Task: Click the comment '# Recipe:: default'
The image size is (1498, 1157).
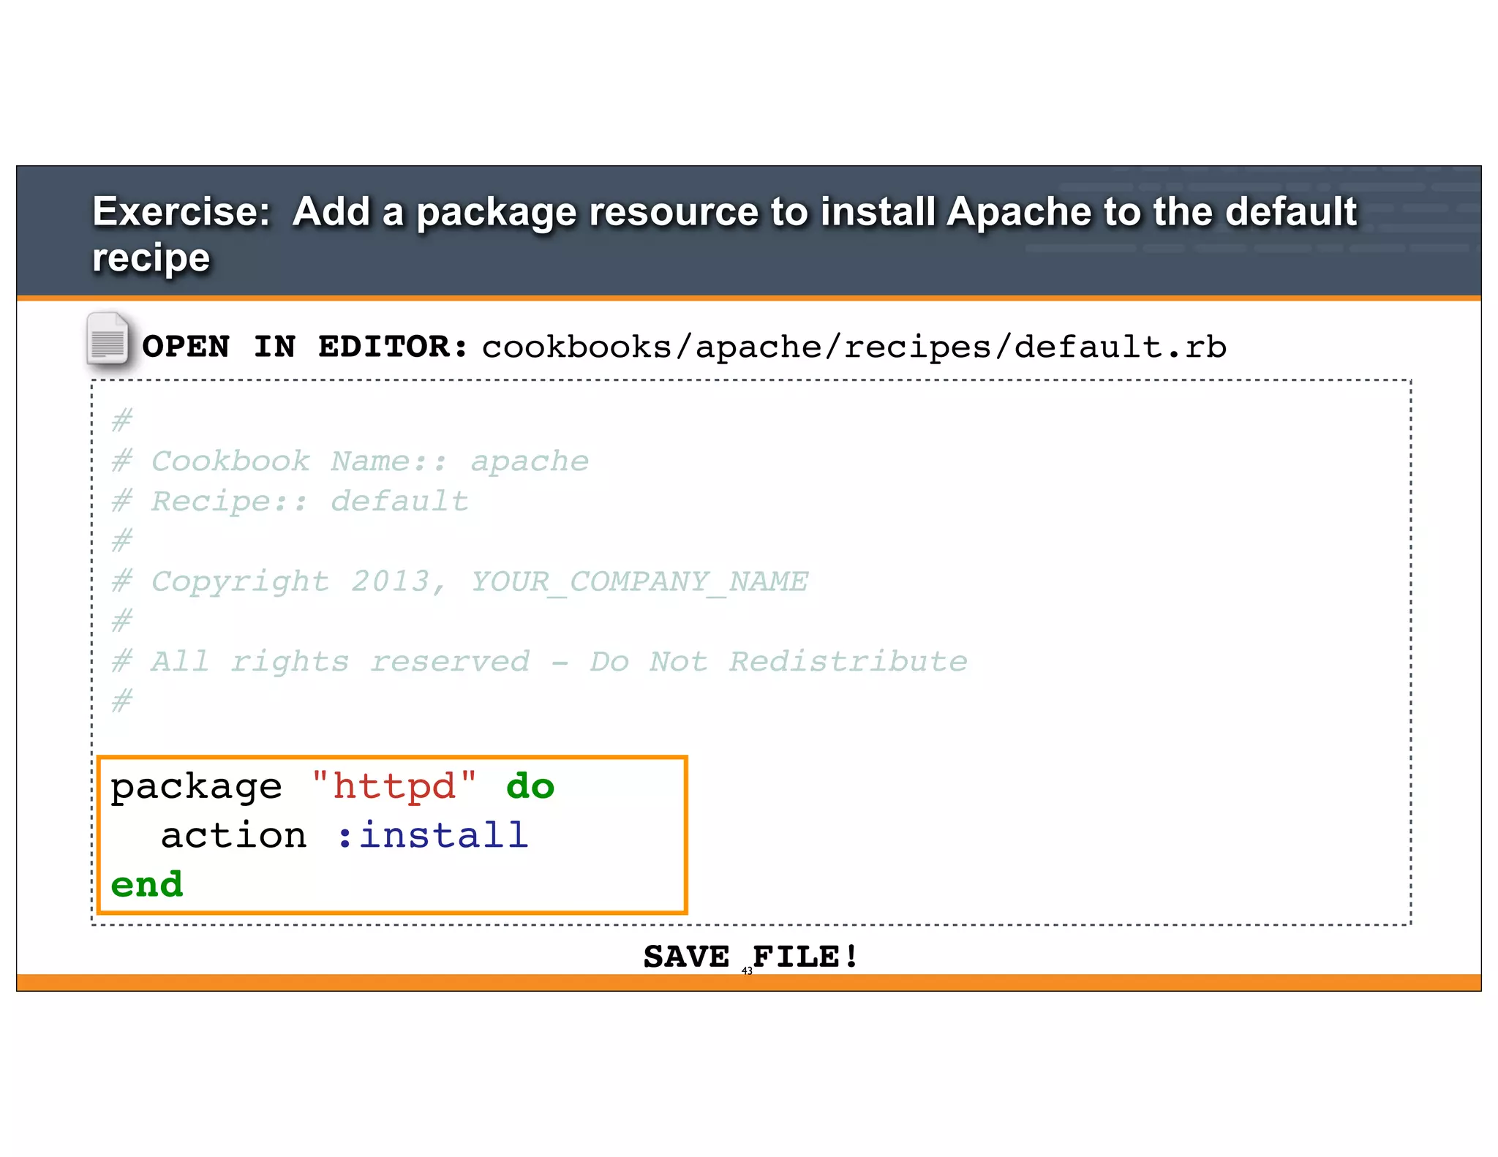Action: (x=290, y=502)
